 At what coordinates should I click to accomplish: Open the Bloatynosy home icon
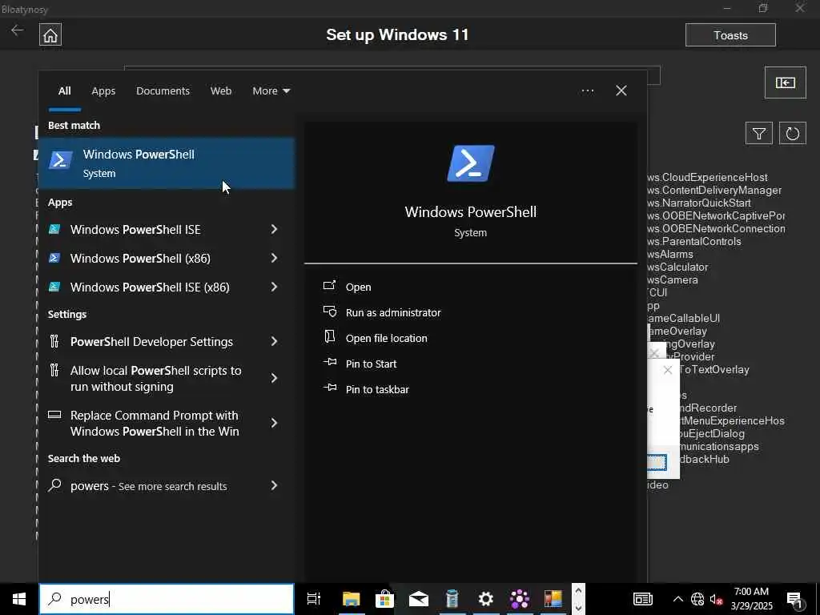(50, 35)
